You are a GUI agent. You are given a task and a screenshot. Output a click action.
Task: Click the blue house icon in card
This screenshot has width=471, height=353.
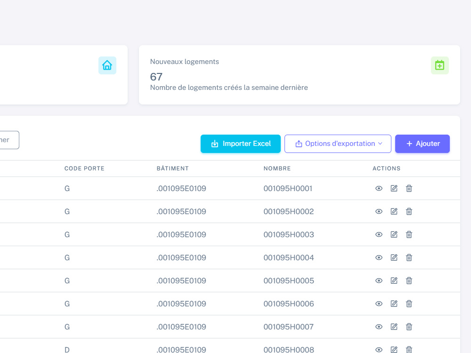click(107, 65)
